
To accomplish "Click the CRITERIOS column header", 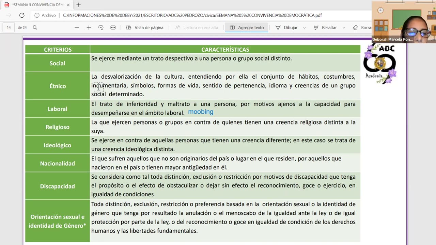I will 58,50.
